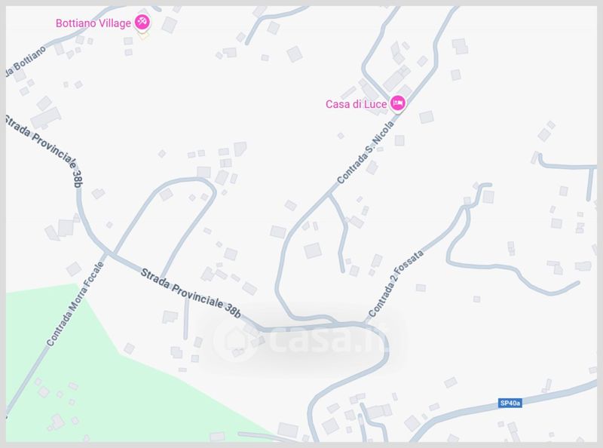Select the Contrada Morra Focale road label
Image resolution: width=603 pixels, height=448 pixels.
[x=75, y=304]
